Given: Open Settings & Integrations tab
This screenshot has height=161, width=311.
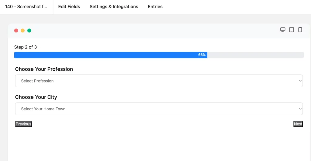Looking at the screenshot, I should [x=114, y=7].
